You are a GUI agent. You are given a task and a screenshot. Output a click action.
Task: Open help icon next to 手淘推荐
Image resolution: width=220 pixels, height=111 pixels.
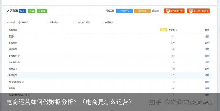point(19,56)
